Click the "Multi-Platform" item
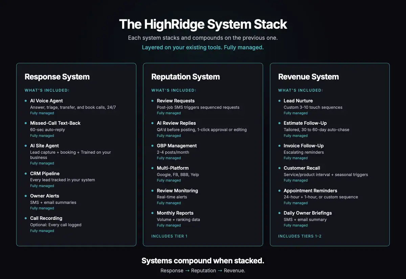Viewport: 406px width, 279px height. (173, 168)
